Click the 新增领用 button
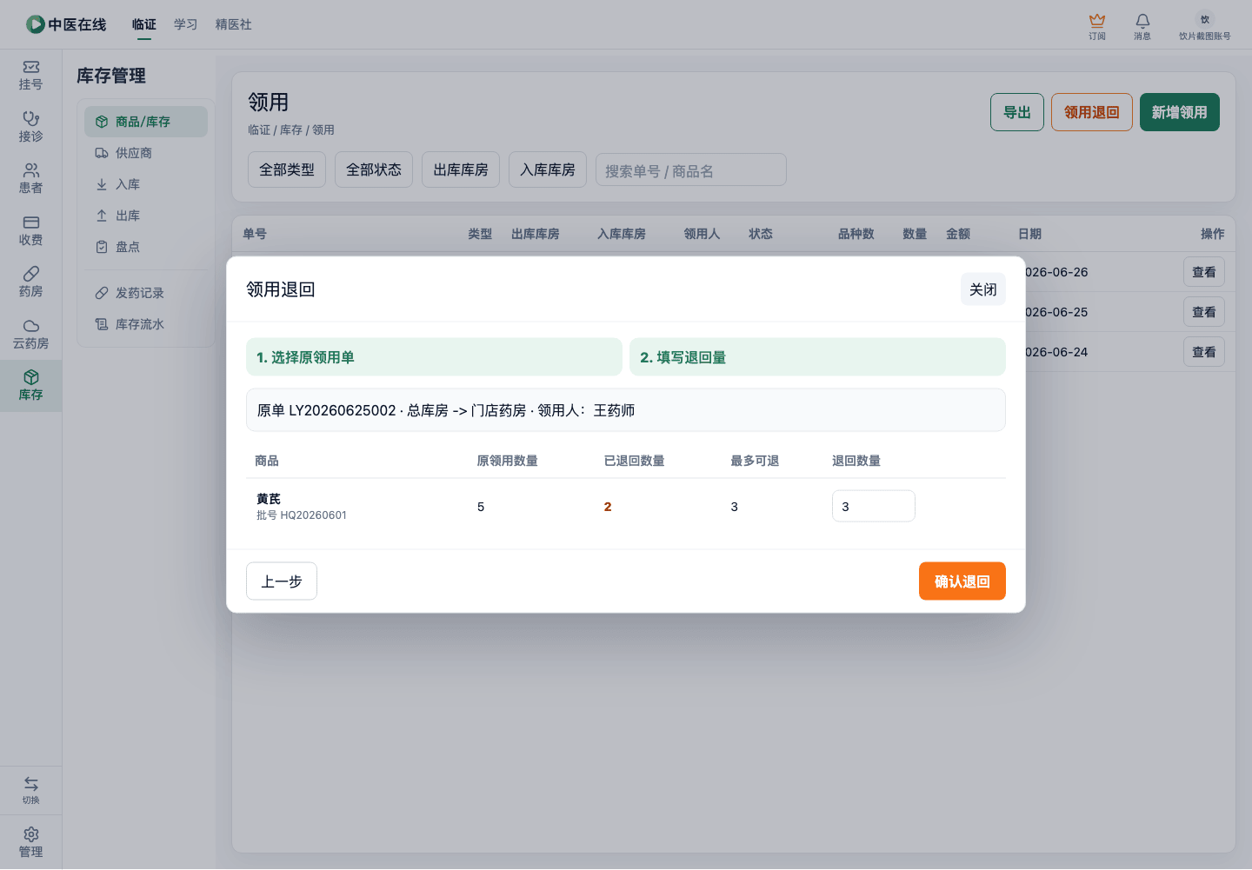The image size is (1252, 870). click(1180, 112)
